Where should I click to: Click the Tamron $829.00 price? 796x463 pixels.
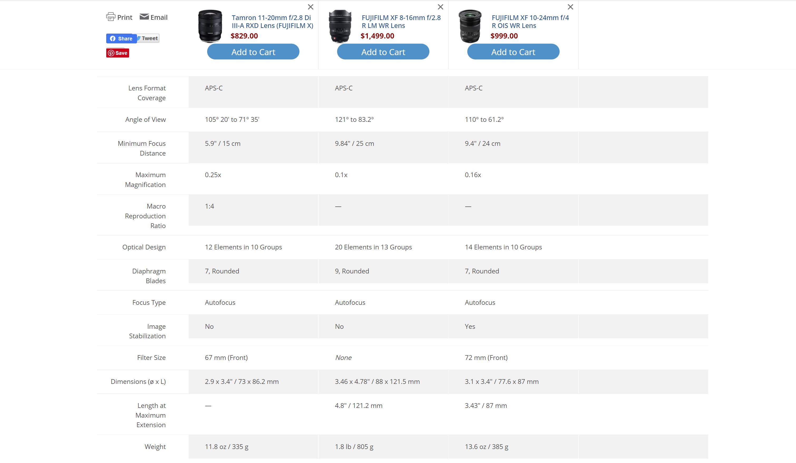click(244, 36)
